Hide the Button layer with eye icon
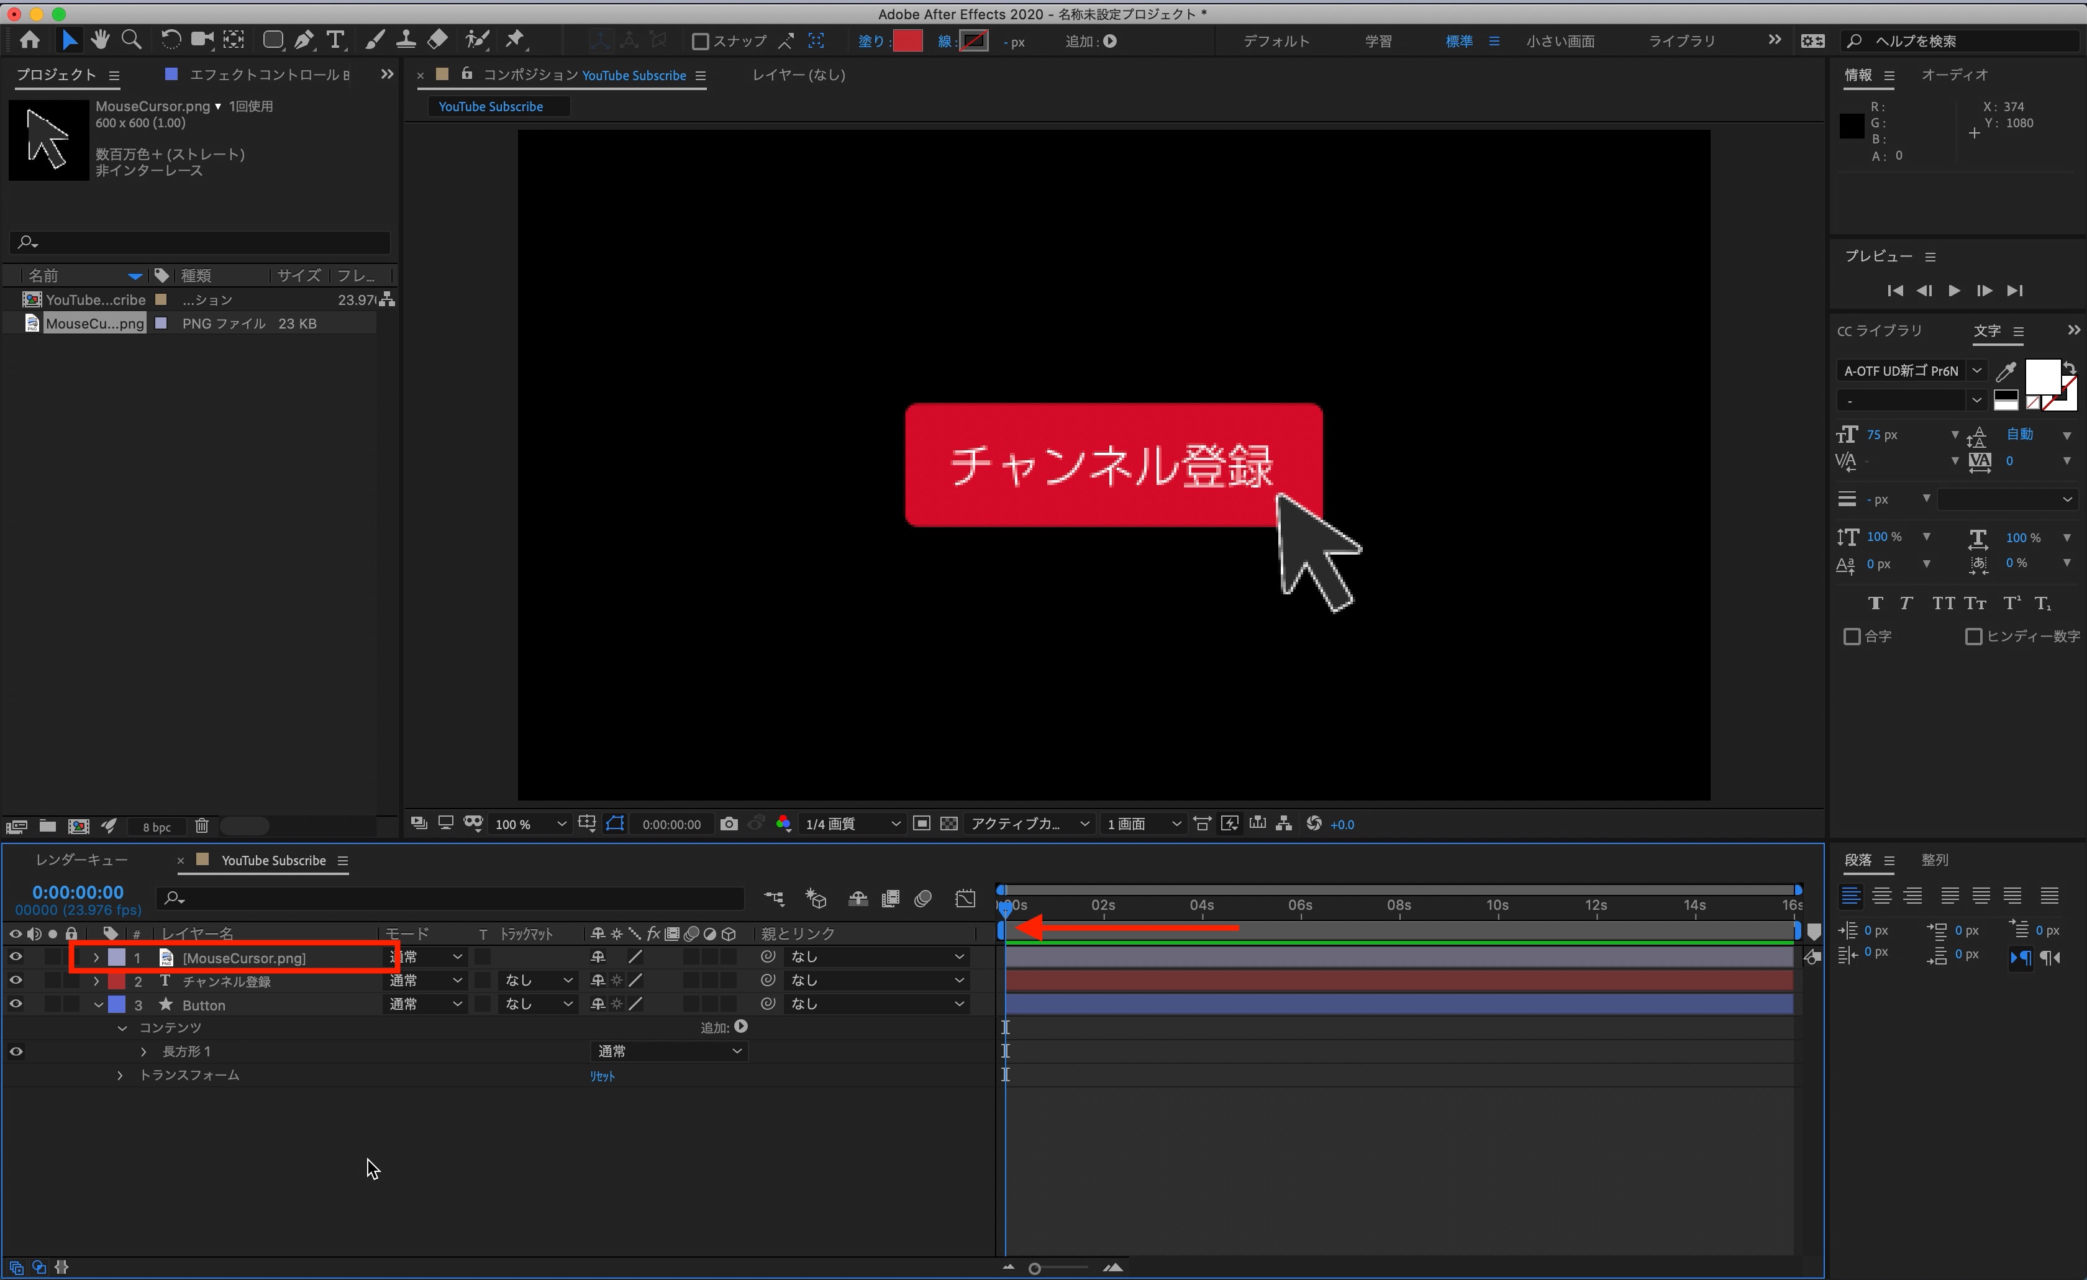The image size is (2087, 1280). coord(16,1005)
